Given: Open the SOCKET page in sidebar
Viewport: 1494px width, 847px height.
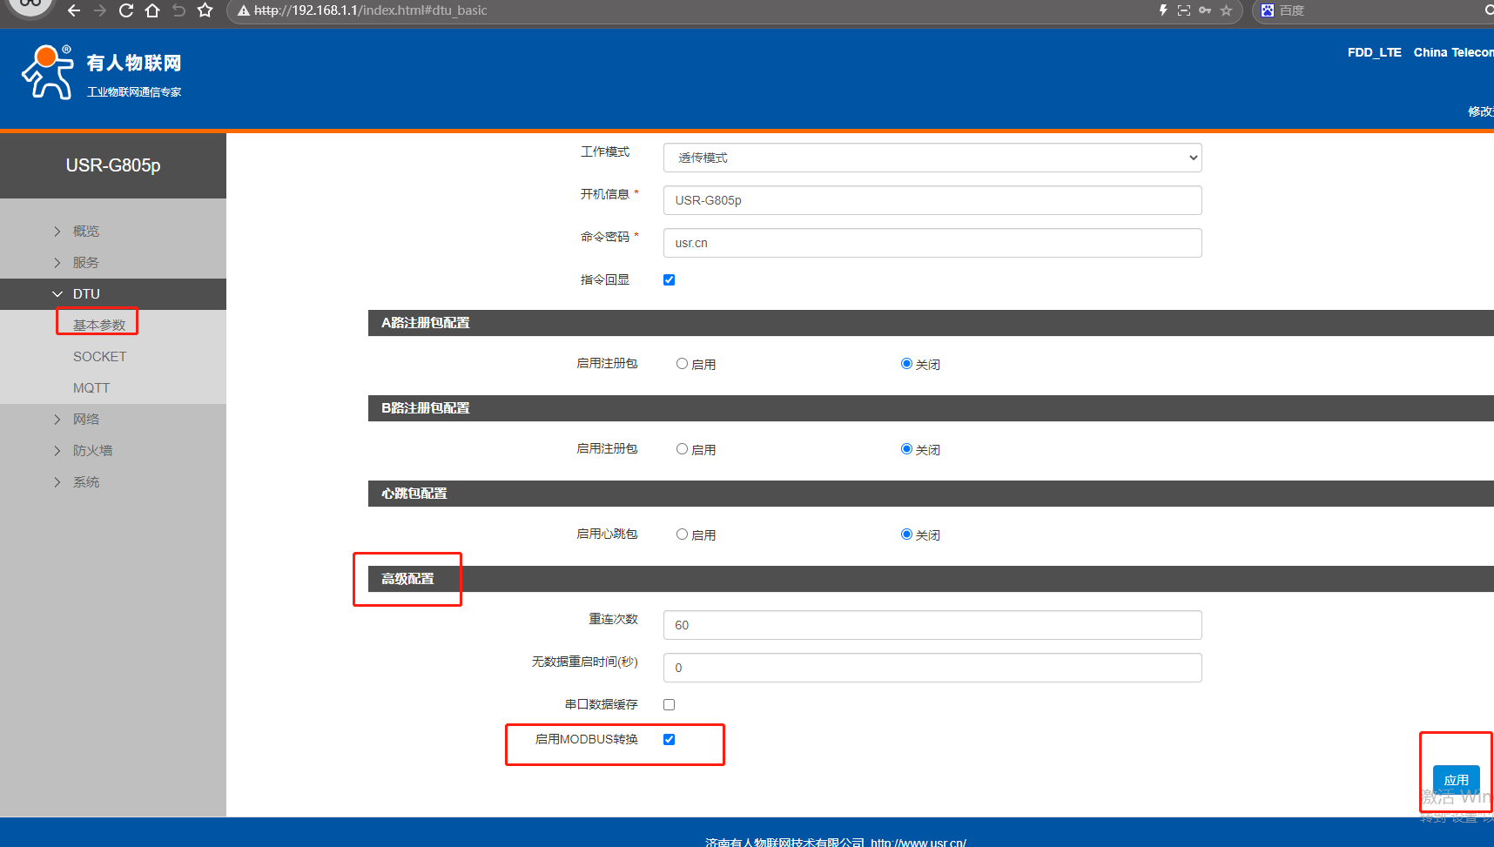Looking at the screenshot, I should coord(99,357).
